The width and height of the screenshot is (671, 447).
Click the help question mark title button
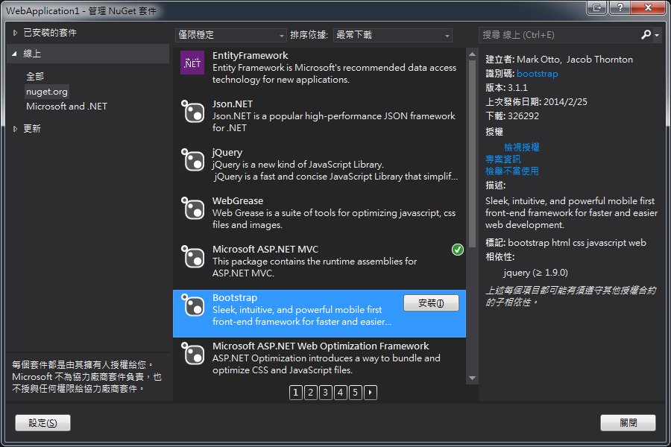pos(620,7)
